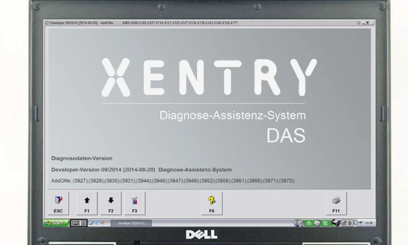The height and width of the screenshot is (245, 408).
Task: Open the grid keypad icon next to keyboard
Action: (84, 223)
